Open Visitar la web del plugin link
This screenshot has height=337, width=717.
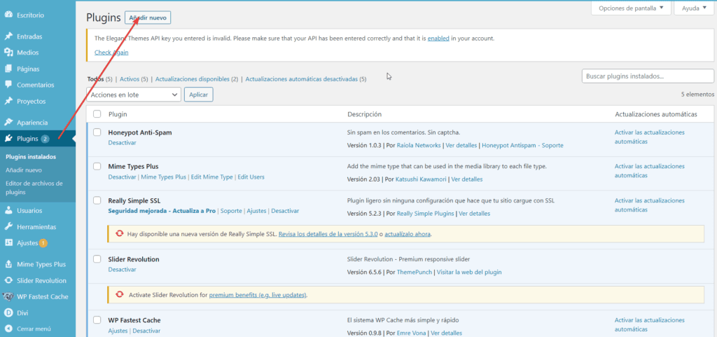[x=469, y=272]
